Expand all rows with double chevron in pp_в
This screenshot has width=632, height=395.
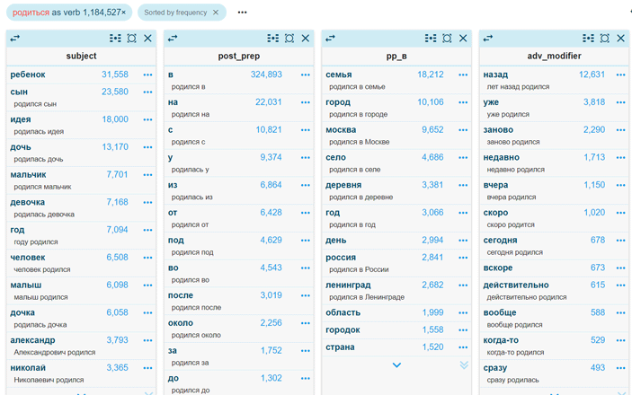point(464,365)
